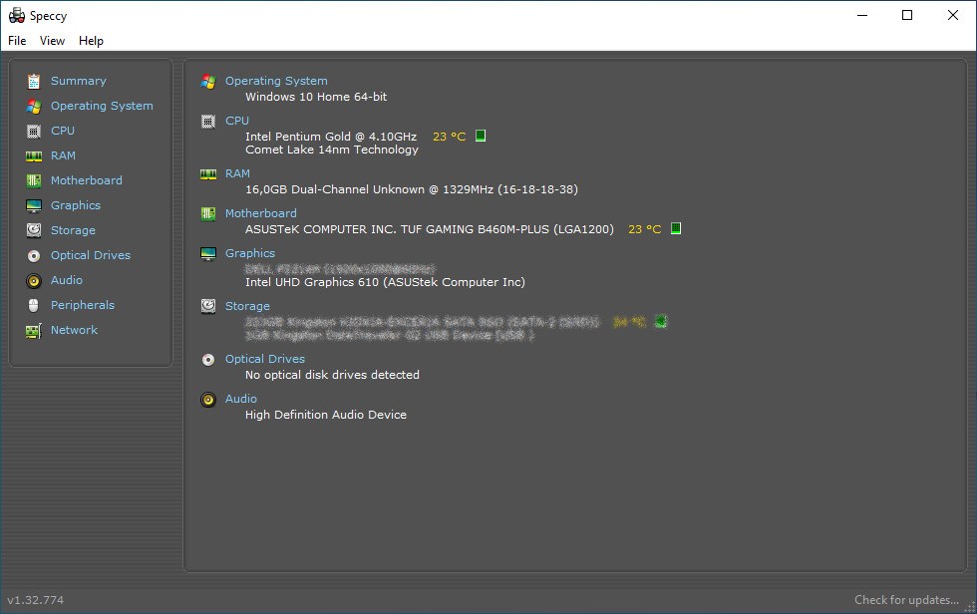The height and width of the screenshot is (614, 977).
Task: Click the Speccy app icon in title bar
Action: coord(17,16)
